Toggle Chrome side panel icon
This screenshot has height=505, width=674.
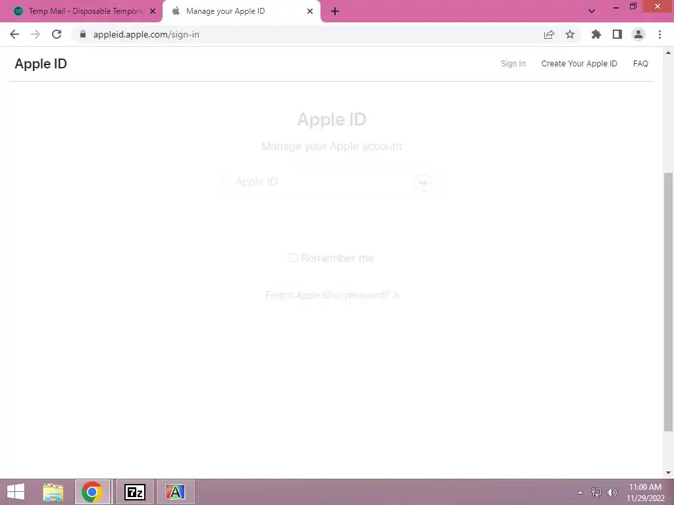(x=617, y=34)
